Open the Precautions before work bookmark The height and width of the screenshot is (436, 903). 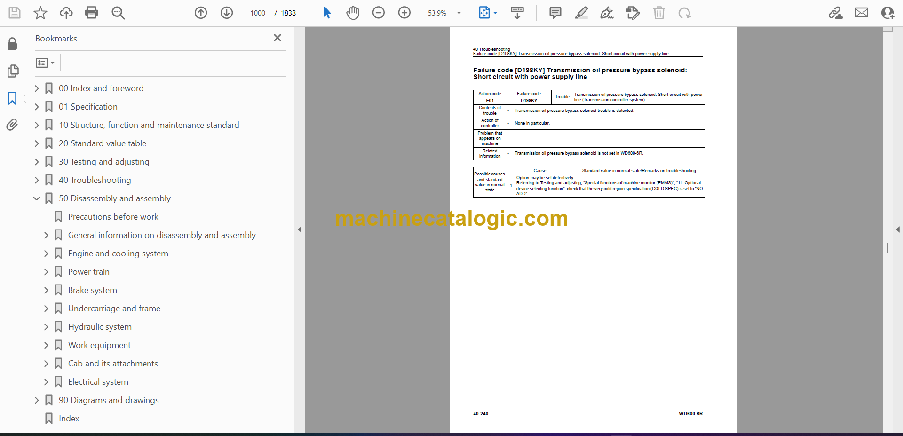(x=113, y=217)
